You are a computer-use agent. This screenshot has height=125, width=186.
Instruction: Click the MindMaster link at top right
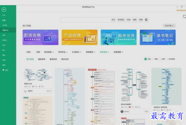181,10
